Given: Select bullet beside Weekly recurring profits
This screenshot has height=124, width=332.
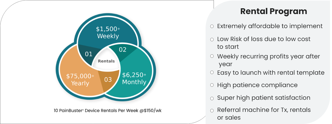Looking at the screenshot, I should pyautogui.click(x=212, y=56).
